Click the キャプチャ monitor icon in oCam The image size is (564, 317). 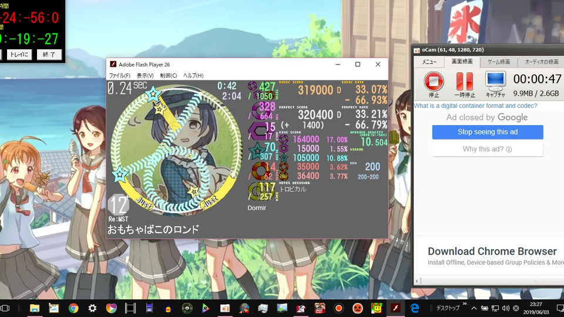click(495, 84)
